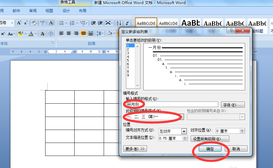Screen dimensions: 273x168
Task: Open the Change Case (Aa) menu
Action: pyautogui.click(x=11, y=34)
